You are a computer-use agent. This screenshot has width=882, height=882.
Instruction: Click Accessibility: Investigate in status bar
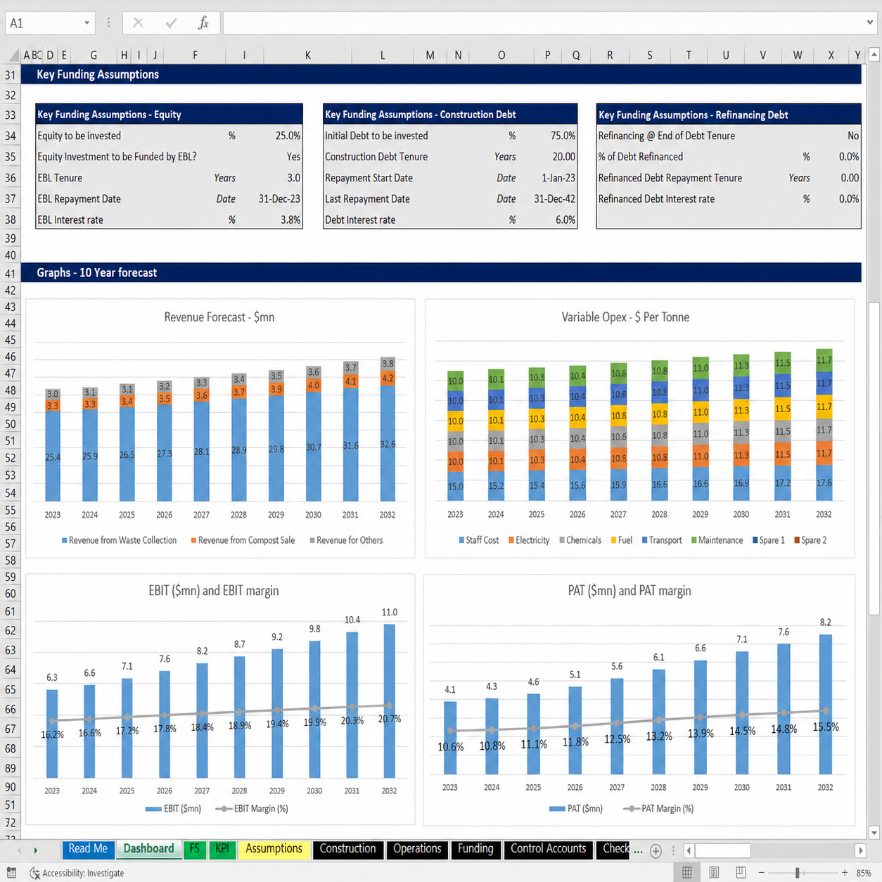coord(77,873)
